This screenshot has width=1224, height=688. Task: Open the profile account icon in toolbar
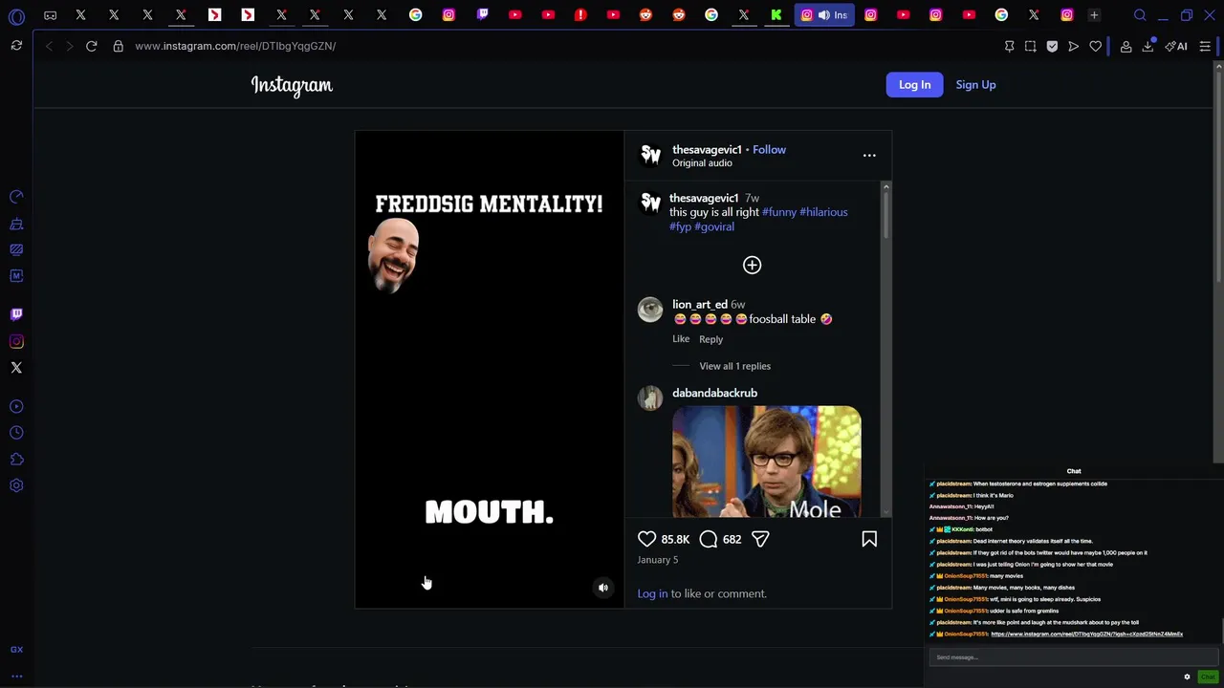pos(1126,46)
